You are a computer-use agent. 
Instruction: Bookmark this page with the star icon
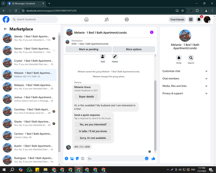click(183, 11)
